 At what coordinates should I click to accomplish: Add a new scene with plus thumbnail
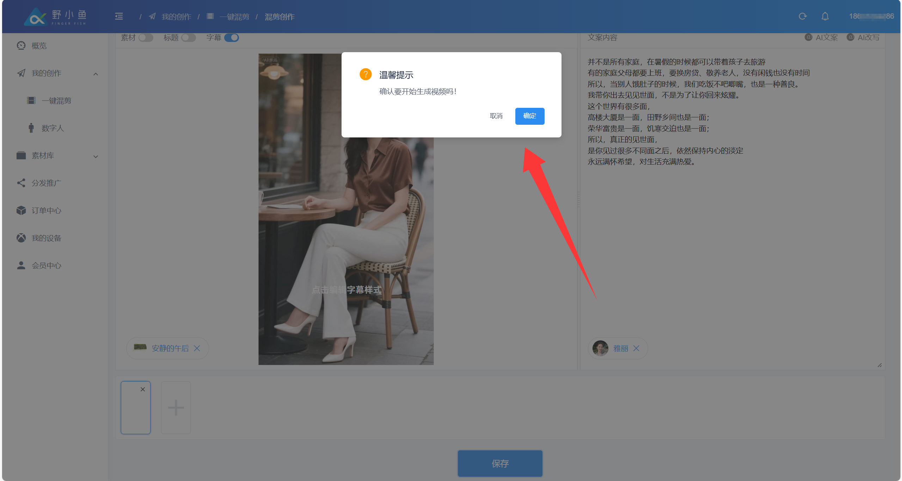tap(176, 407)
